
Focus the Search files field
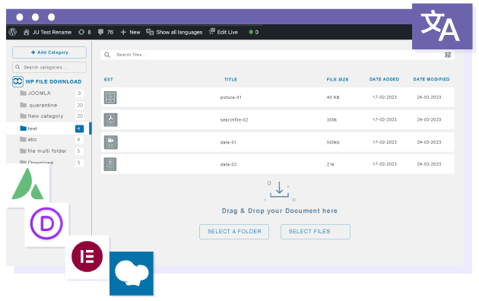coord(277,55)
